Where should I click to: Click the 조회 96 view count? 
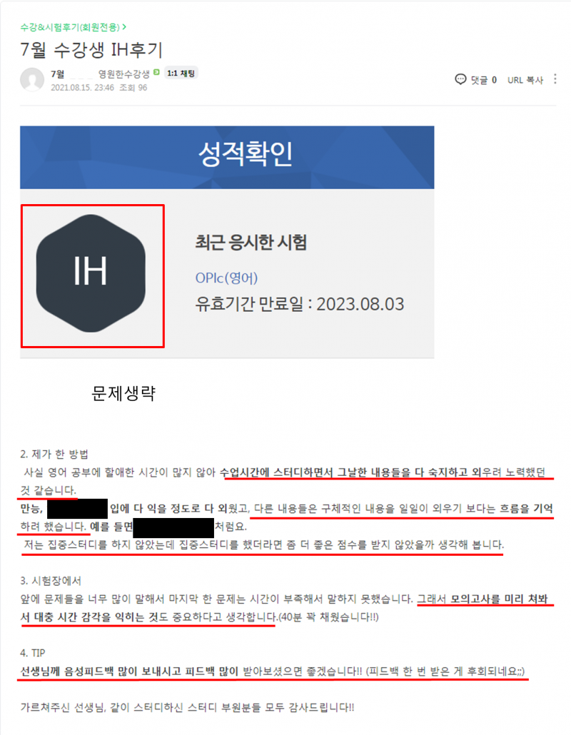pyautogui.click(x=133, y=88)
